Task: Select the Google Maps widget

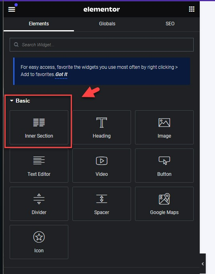Action: point(164,204)
